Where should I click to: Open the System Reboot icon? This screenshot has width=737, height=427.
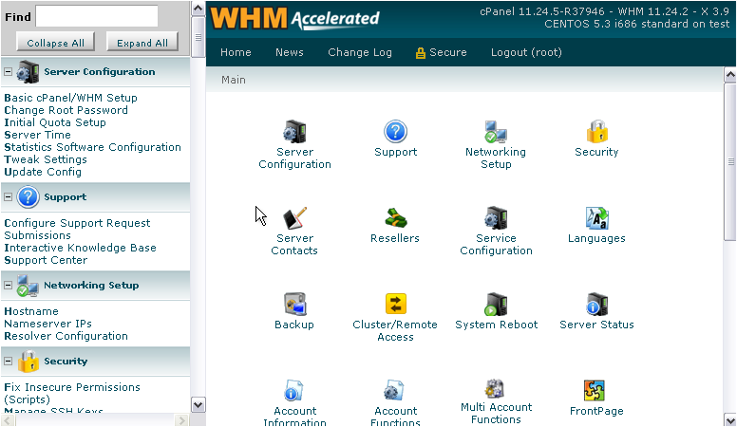tap(496, 305)
